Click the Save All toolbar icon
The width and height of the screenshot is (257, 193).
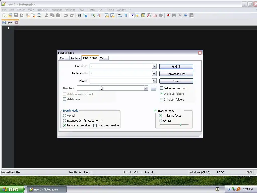(22, 15)
